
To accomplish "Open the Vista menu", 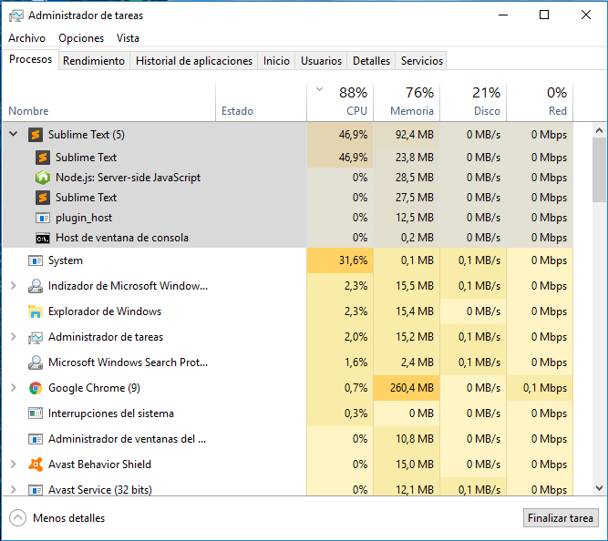I will click(x=128, y=38).
